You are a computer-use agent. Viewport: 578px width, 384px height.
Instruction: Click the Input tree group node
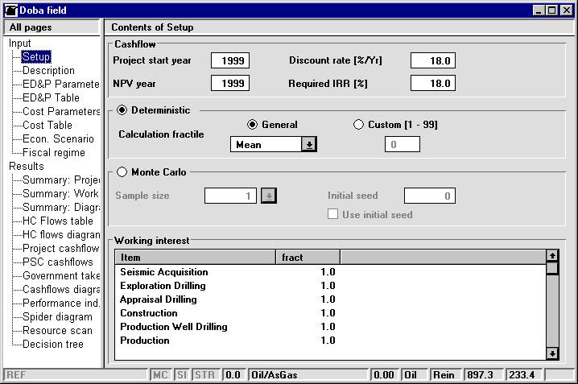(x=20, y=43)
